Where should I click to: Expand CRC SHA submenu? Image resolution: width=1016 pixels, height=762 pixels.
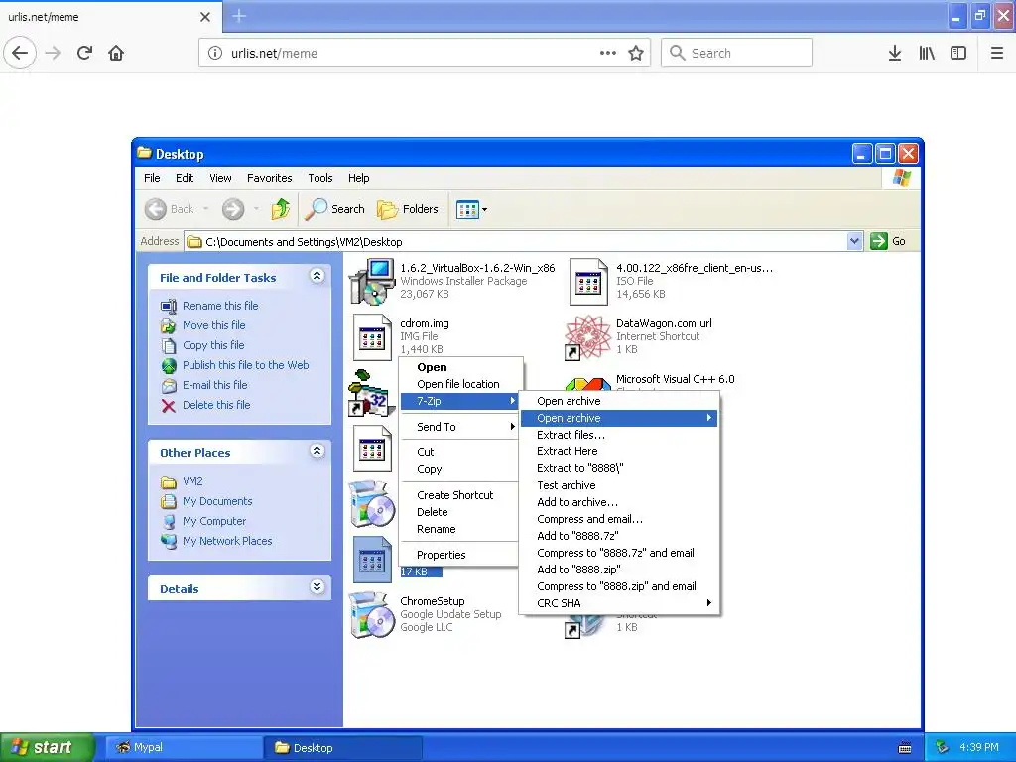619,603
